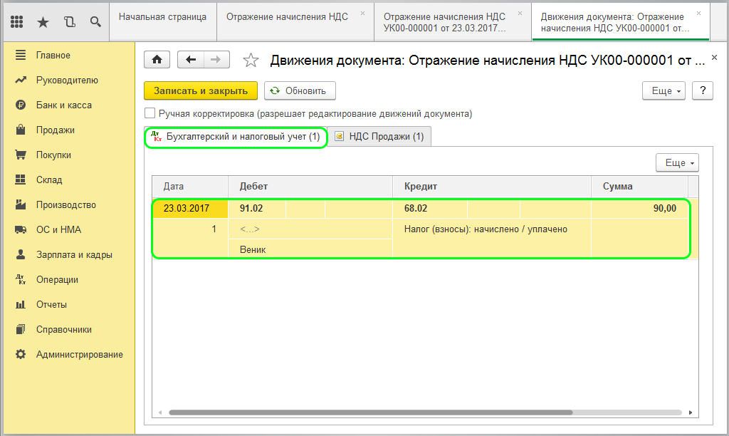The width and height of the screenshot is (729, 436).
Task: Add document movements to favorites star
Action: [x=251, y=60]
